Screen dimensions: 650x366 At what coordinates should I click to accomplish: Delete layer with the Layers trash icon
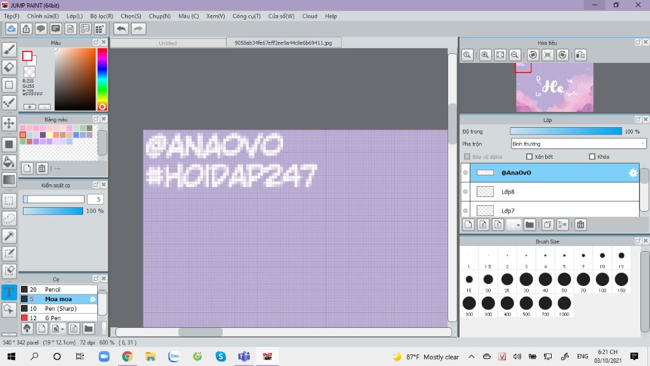580,224
